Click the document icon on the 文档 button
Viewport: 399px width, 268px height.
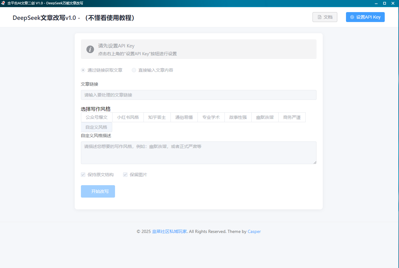[320, 17]
